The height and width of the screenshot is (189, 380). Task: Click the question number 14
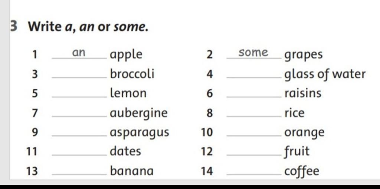[x=207, y=171]
